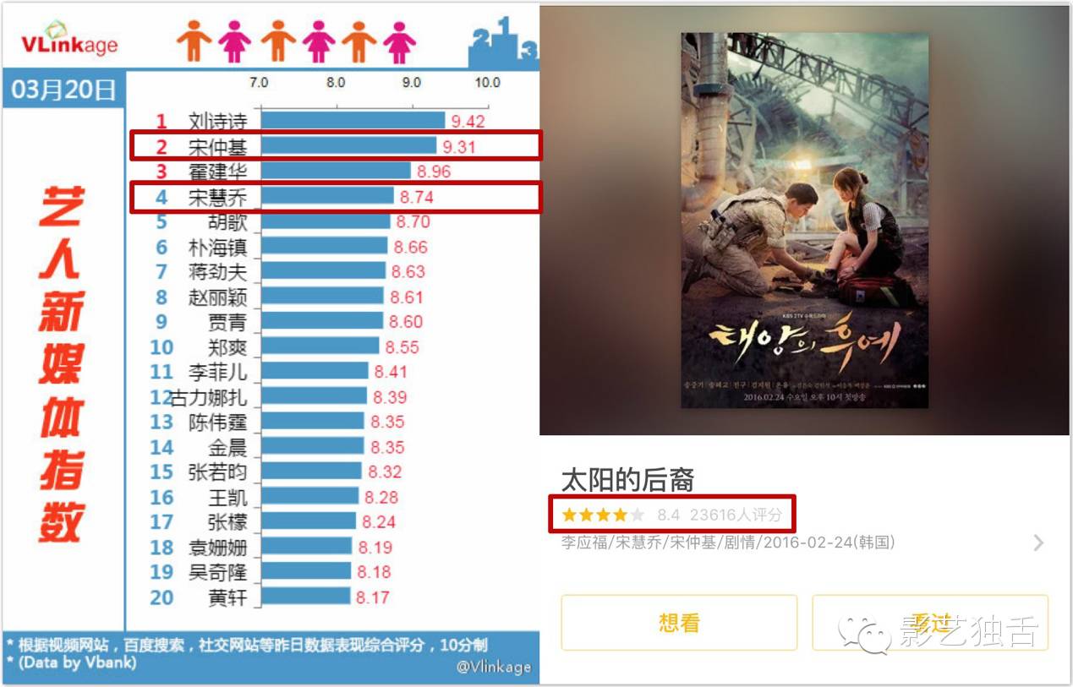Viewport: 1073px width, 687px height.
Task: Click 刘诗诗 top ranked bar
Action: click(353, 121)
